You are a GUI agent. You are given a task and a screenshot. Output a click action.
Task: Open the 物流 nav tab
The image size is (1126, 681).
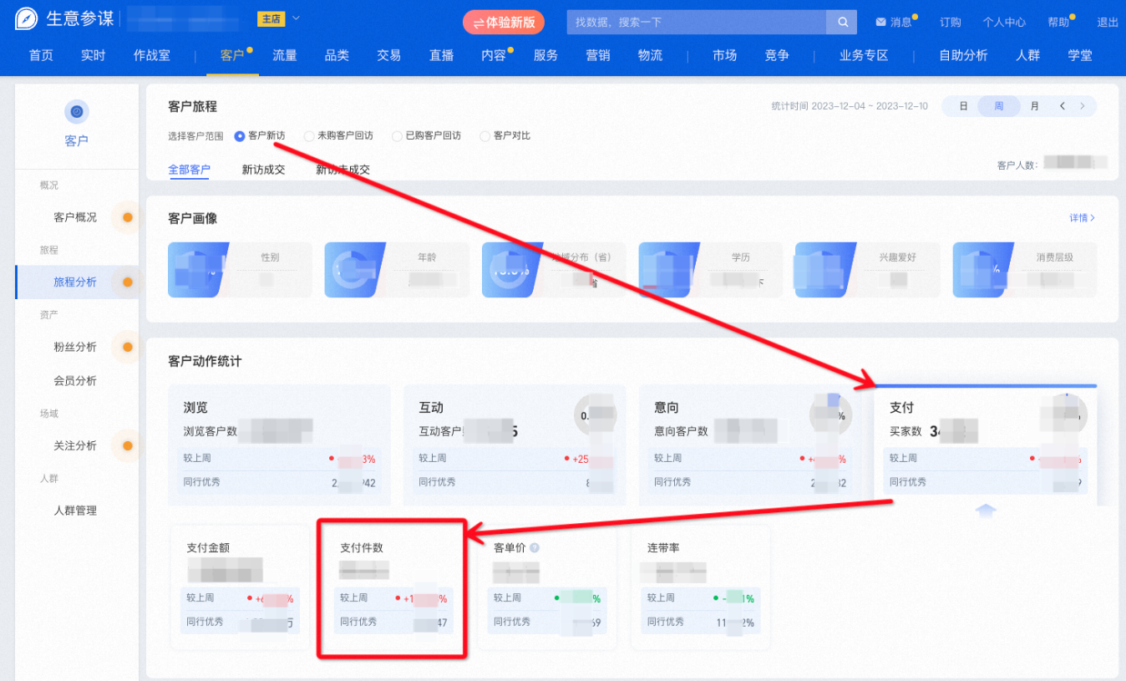pos(650,55)
